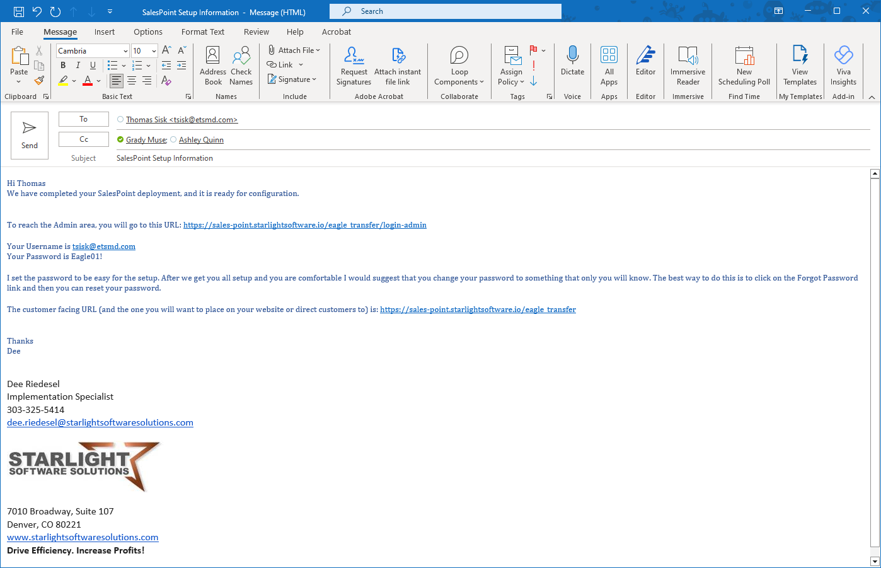Open the Address Book
Image resolution: width=881 pixels, height=568 pixels.
213,66
